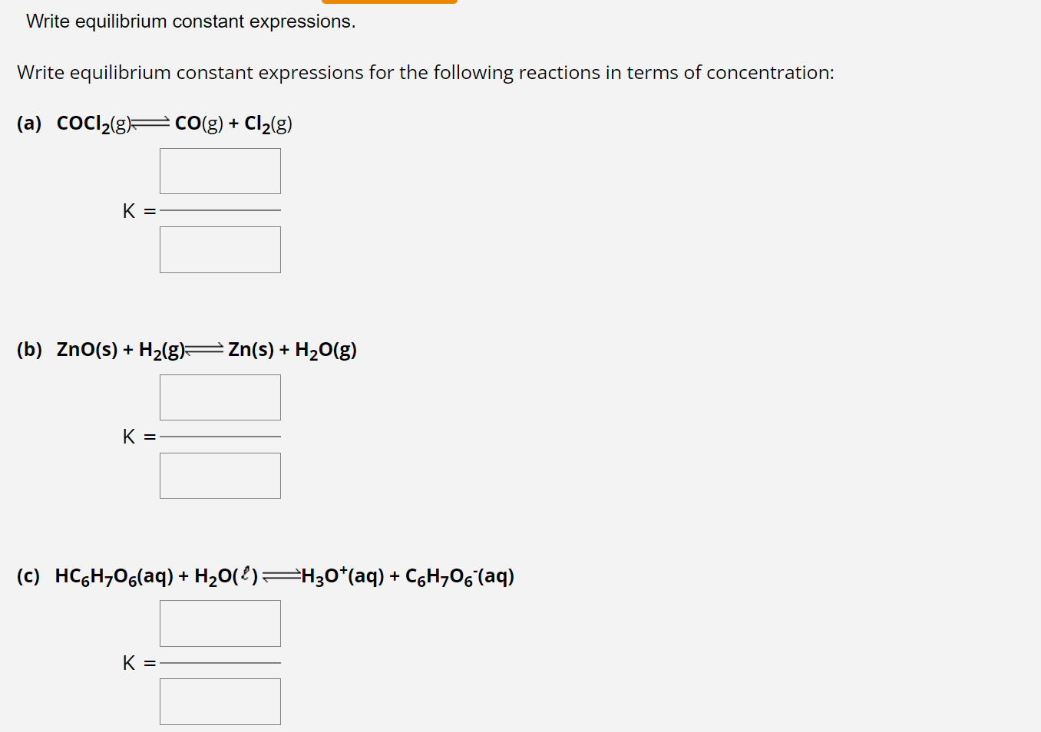Click the fraction bar in reaction (a)
The image size is (1041, 732).
[220, 210]
